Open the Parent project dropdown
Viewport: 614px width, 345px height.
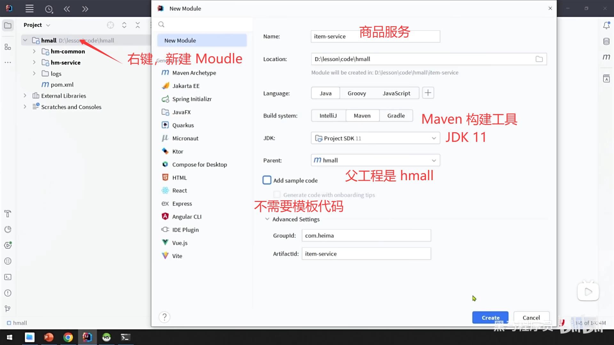pos(434,160)
